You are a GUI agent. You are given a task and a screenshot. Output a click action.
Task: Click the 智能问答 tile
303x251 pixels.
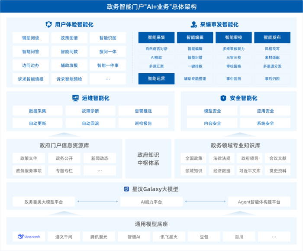31,52
